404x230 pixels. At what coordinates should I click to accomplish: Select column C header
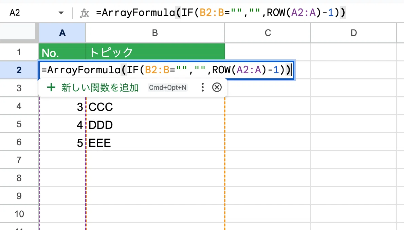pos(268,33)
